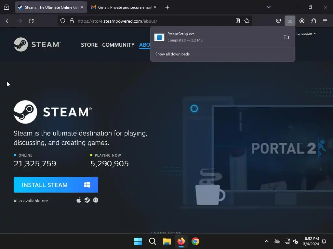Open Windows taskbar search
333x249 pixels.
152,241
